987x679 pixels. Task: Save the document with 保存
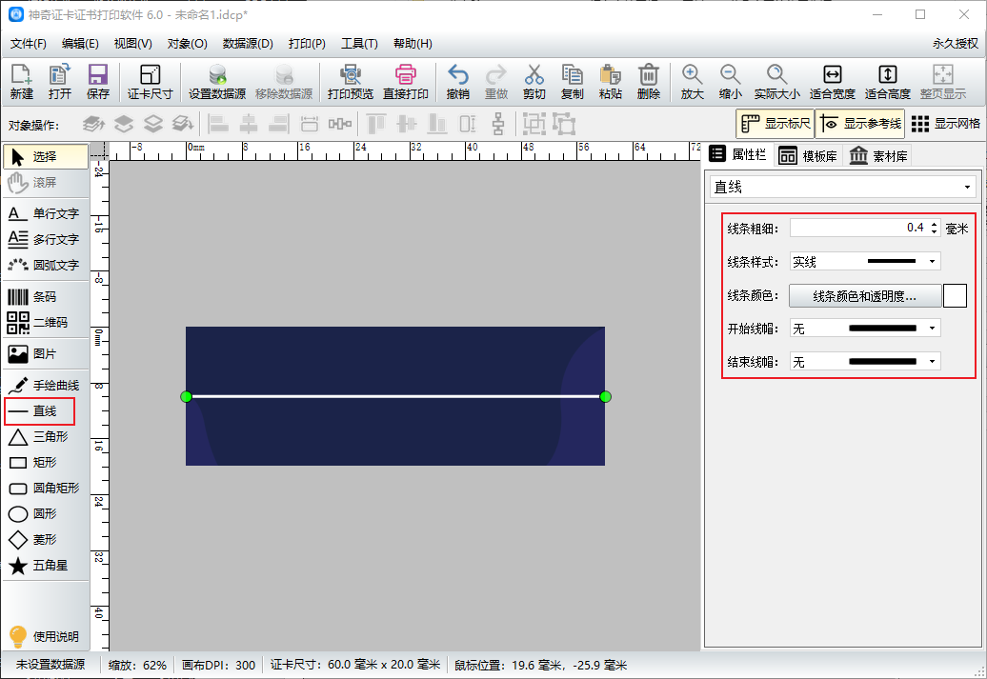tap(97, 82)
